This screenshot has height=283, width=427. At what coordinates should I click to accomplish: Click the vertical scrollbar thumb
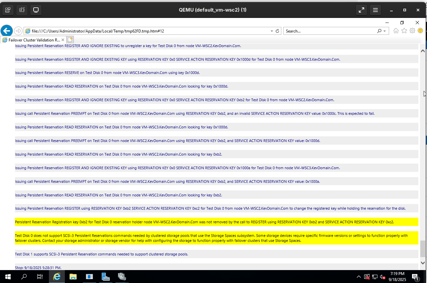(423, 249)
